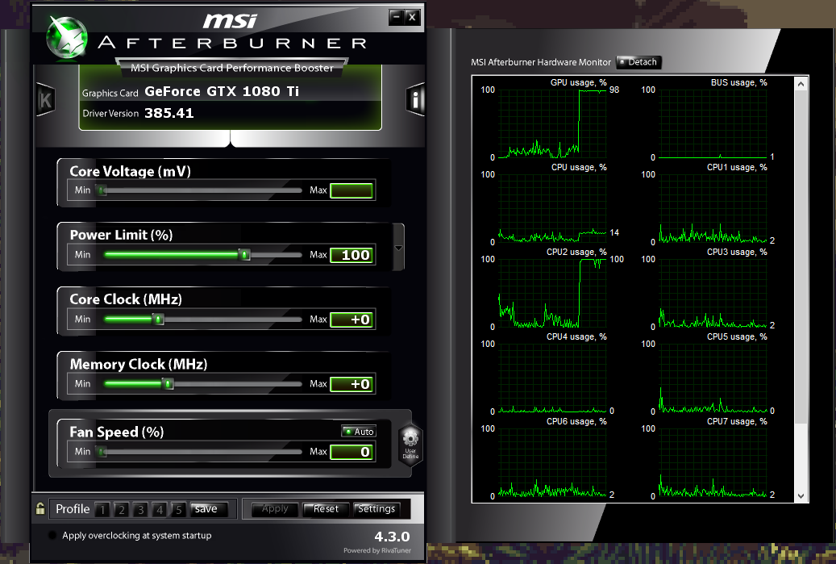Click the Memory Clock slider handle
The width and height of the screenshot is (836, 564).
[168, 383]
